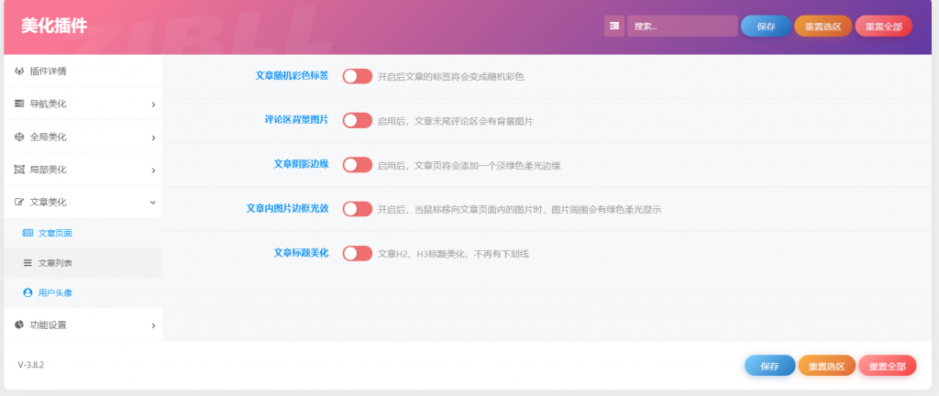Expand the 全局美化 chevron
Image resolution: width=939 pixels, height=396 pixels.
pos(153,137)
